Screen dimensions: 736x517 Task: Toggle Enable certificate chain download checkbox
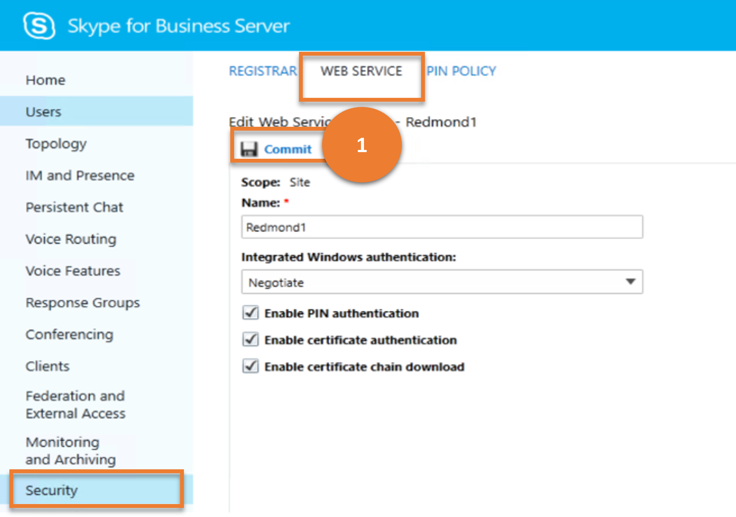[x=250, y=366]
